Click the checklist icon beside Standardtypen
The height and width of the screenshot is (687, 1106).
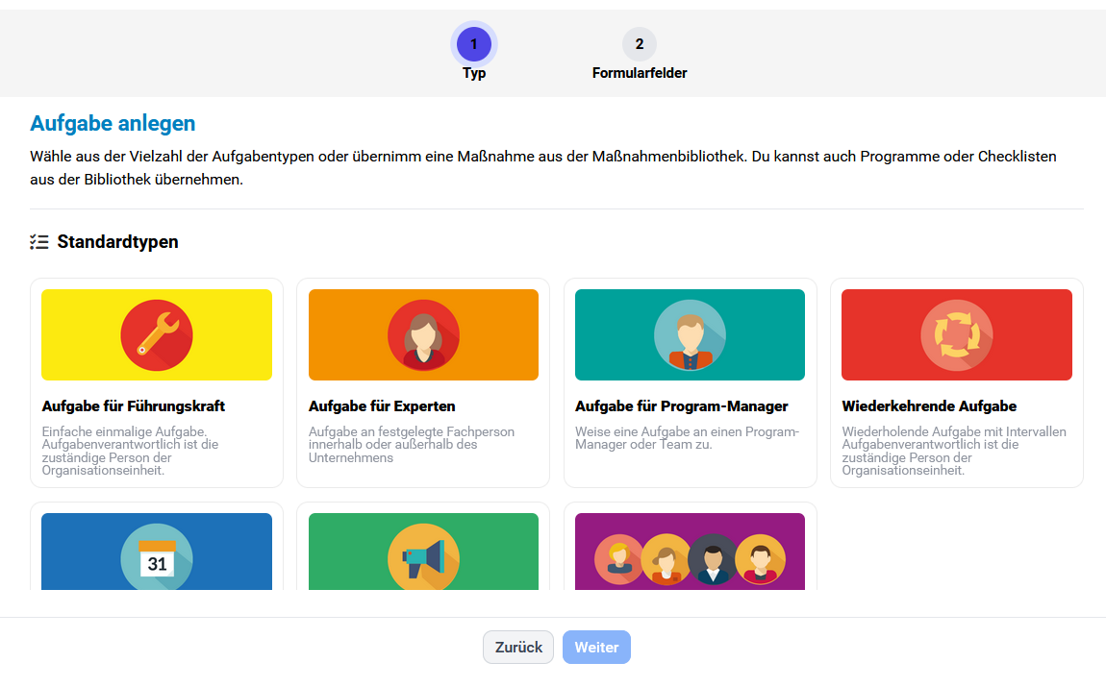[38, 241]
